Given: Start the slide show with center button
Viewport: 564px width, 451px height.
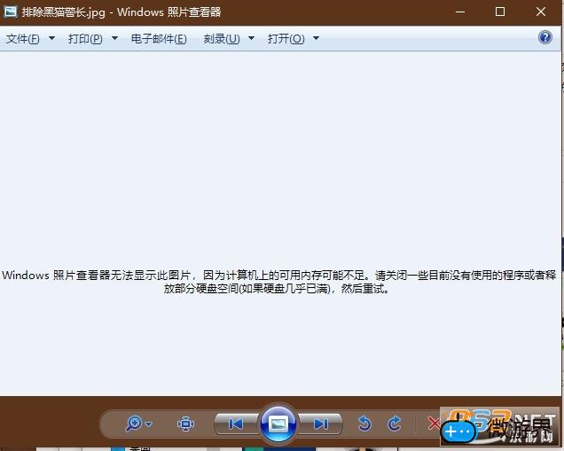Looking at the screenshot, I should [278, 424].
